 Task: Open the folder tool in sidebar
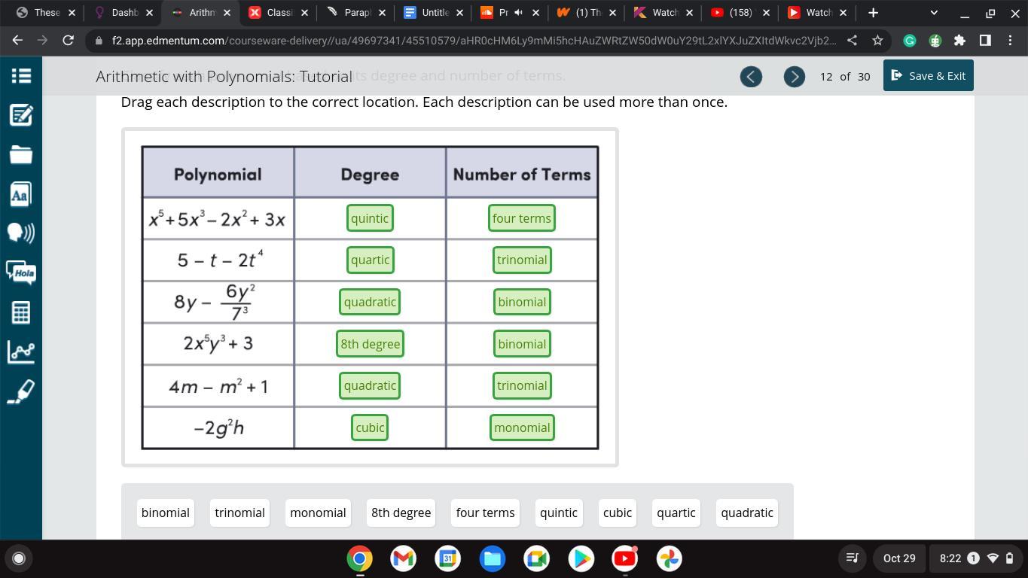20,155
